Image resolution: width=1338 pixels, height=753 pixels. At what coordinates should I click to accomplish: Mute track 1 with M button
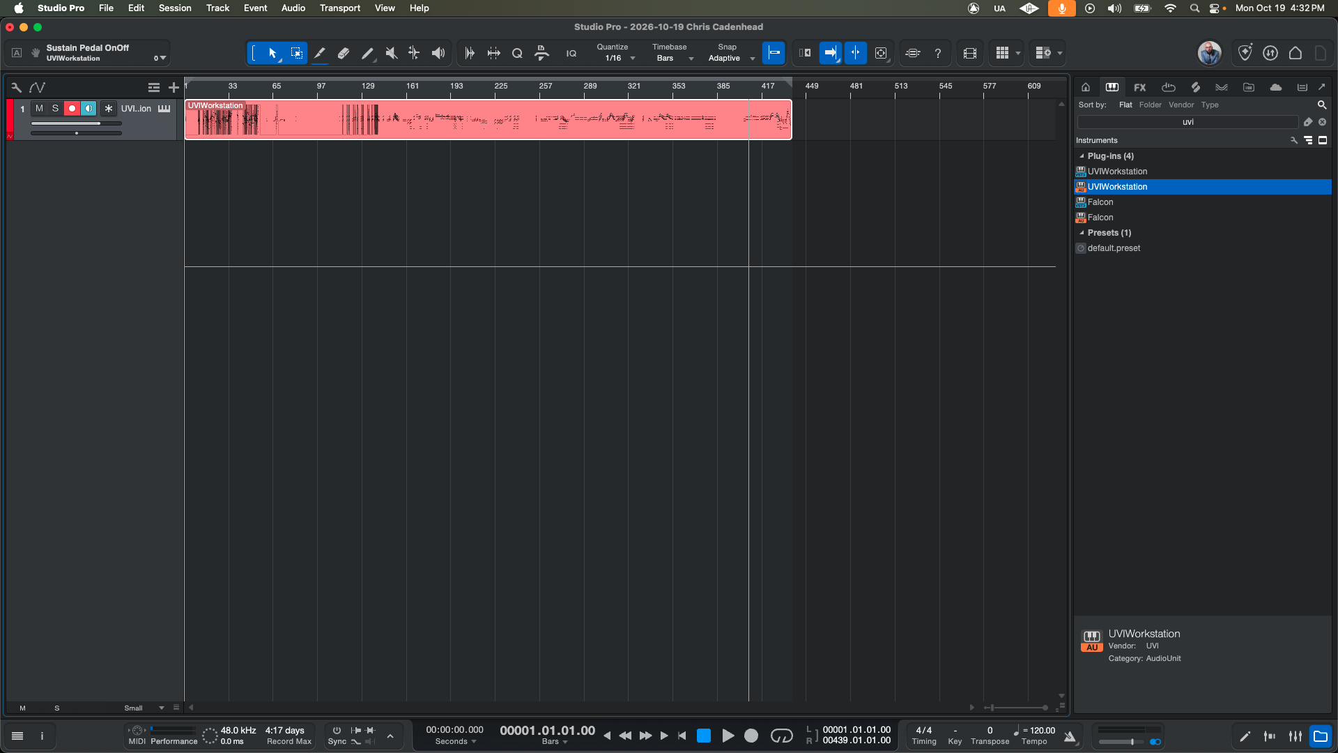click(x=39, y=108)
